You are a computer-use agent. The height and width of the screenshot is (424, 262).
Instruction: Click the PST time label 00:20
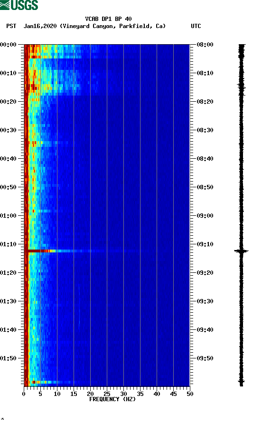tap(9, 102)
